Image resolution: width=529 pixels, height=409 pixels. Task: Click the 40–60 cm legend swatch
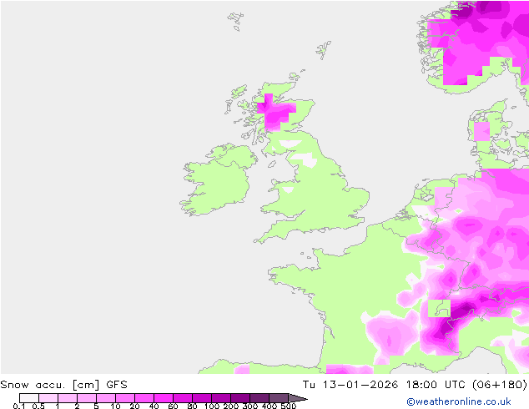[164, 398]
